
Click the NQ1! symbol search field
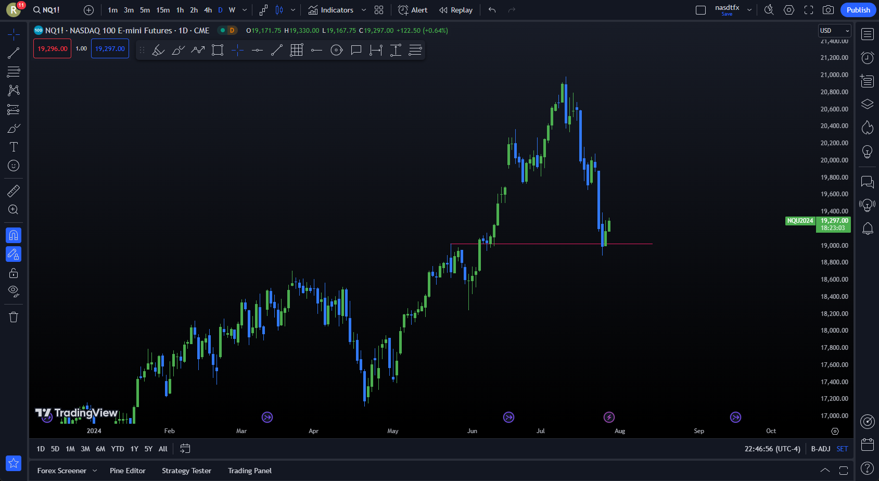(47, 10)
